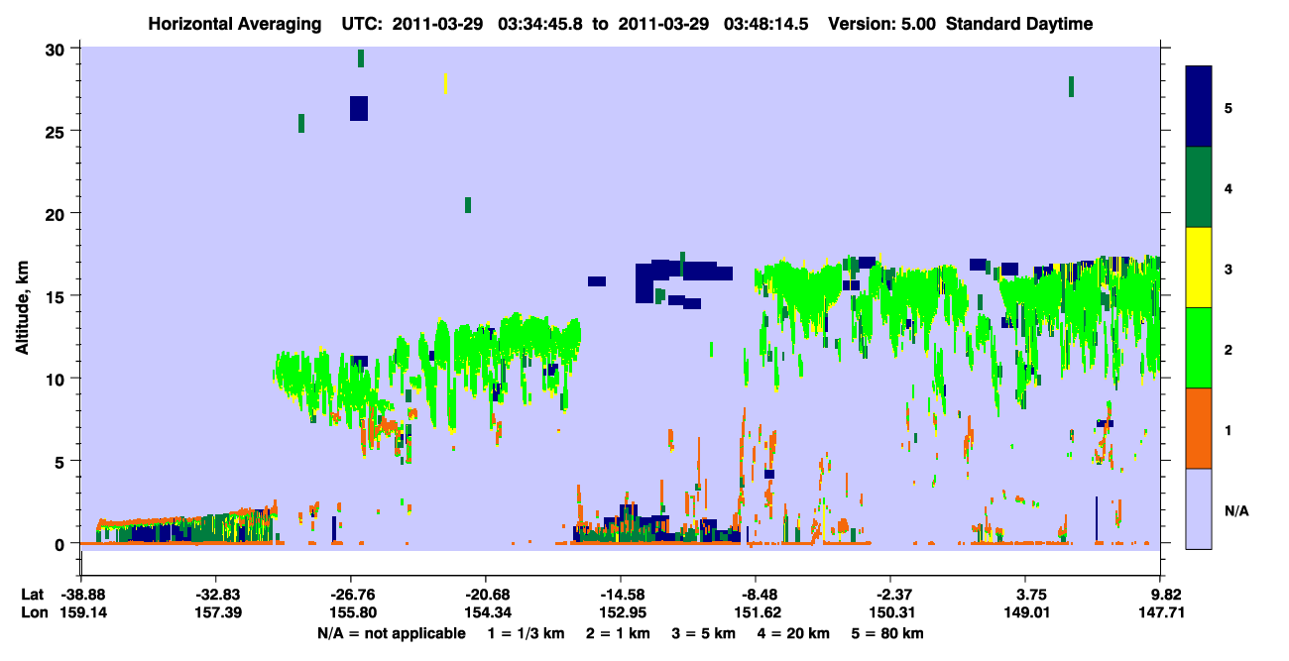Click the lavender N/A colorbar segment
The width and height of the screenshot is (1289, 661).
[x=1199, y=508]
